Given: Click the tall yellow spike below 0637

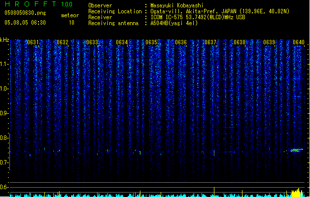Looking at the screenshot, I should [214, 192].
